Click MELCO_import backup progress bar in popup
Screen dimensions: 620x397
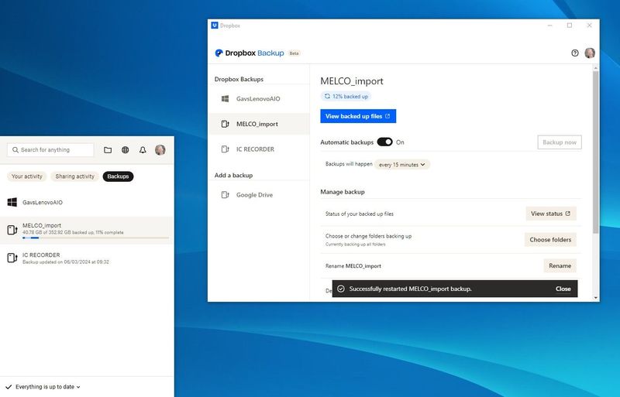pyautogui.click(x=95, y=238)
